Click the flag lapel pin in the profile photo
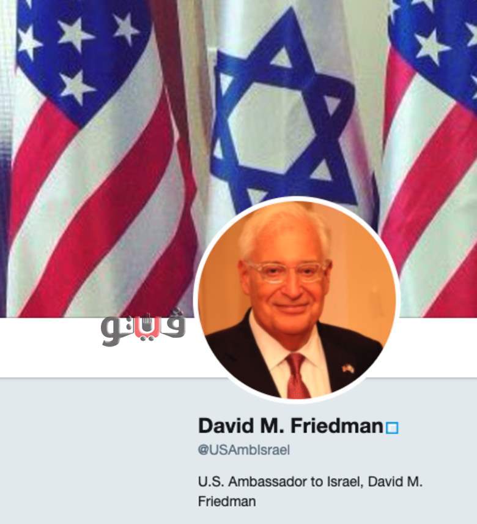 coord(347,369)
